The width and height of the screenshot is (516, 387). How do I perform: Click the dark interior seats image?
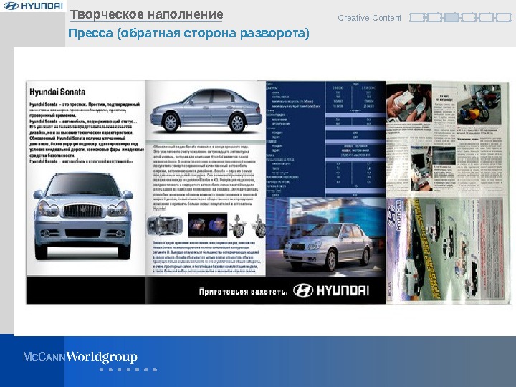(x=207, y=225)
